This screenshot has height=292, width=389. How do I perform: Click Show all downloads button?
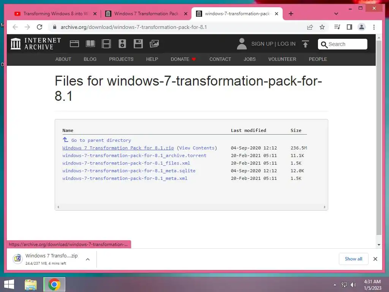pos(354,259)
